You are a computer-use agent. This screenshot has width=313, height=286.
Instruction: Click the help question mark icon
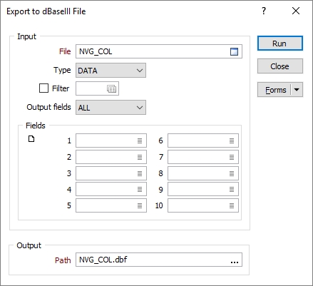[264, 11]
